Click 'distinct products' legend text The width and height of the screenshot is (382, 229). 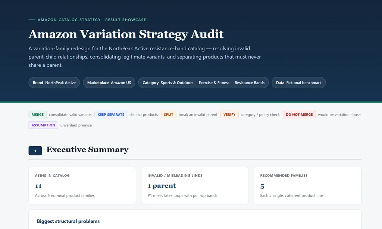point(144,114)
